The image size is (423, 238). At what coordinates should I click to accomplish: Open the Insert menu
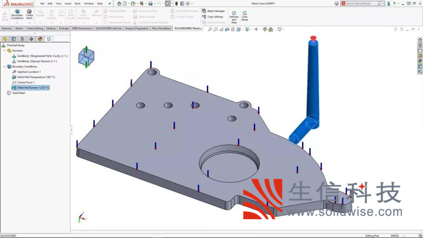[68, 4]
